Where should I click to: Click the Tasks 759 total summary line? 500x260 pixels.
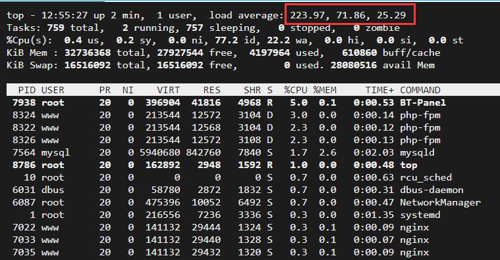203,28
